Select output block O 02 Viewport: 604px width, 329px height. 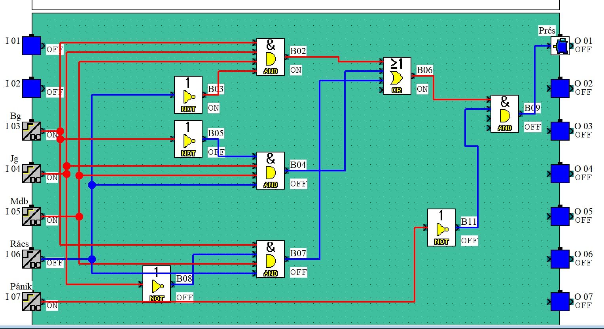(x=560, y=88)
